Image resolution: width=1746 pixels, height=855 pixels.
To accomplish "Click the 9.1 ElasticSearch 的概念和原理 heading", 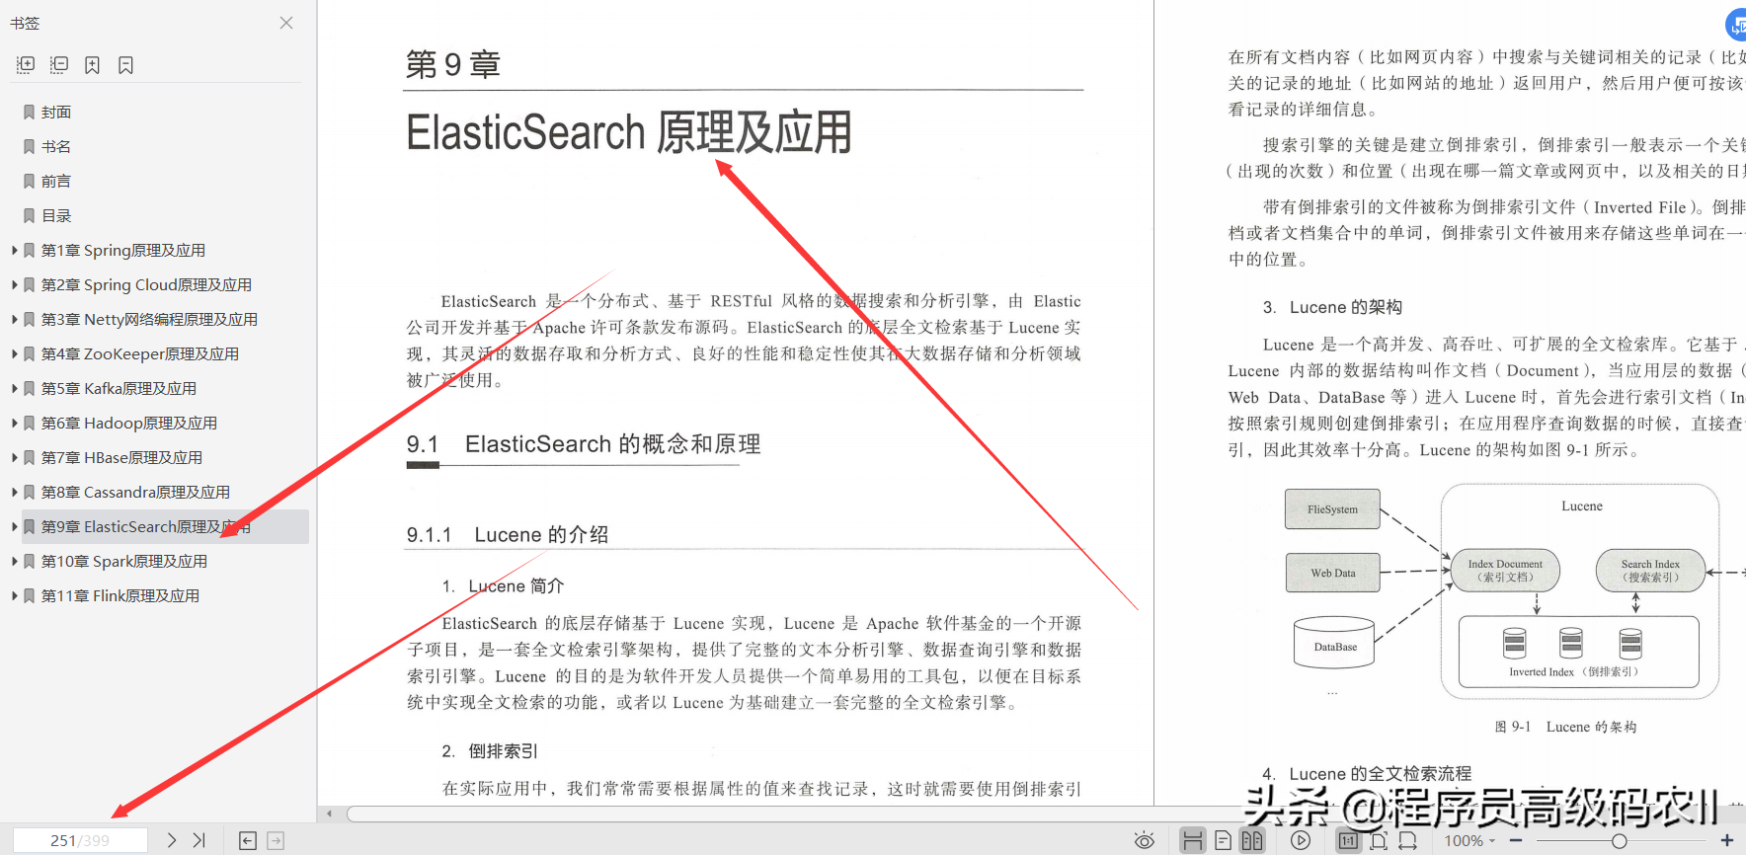I will [584, 444].
